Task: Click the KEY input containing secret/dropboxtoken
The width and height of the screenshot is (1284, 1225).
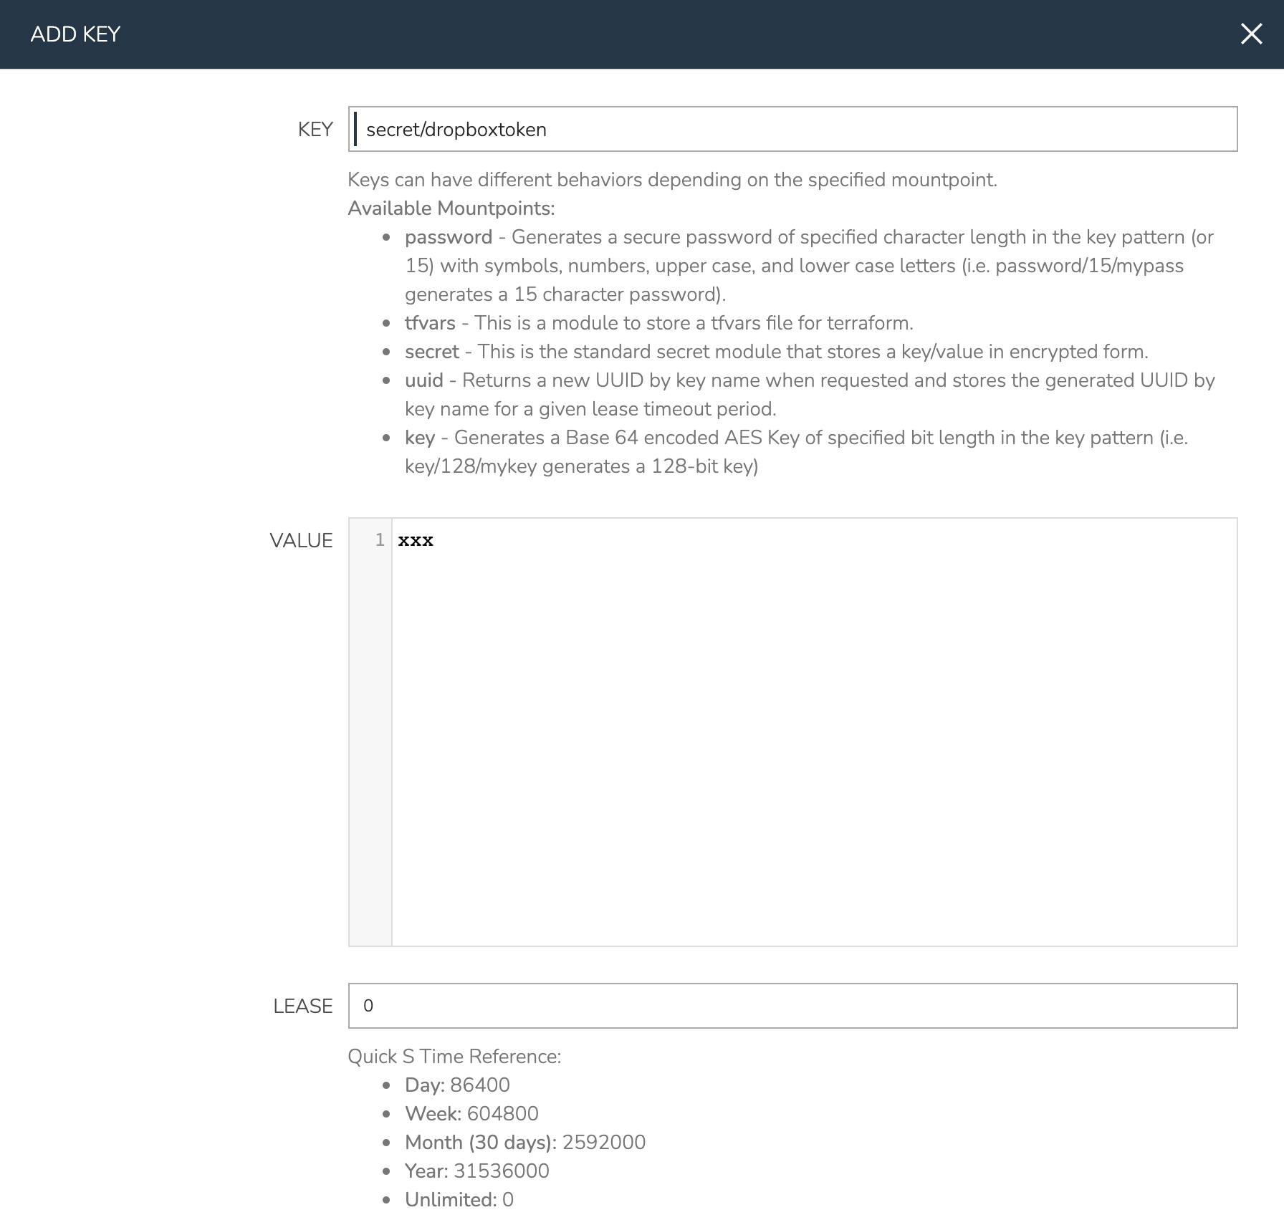Action: click(792, 129)
